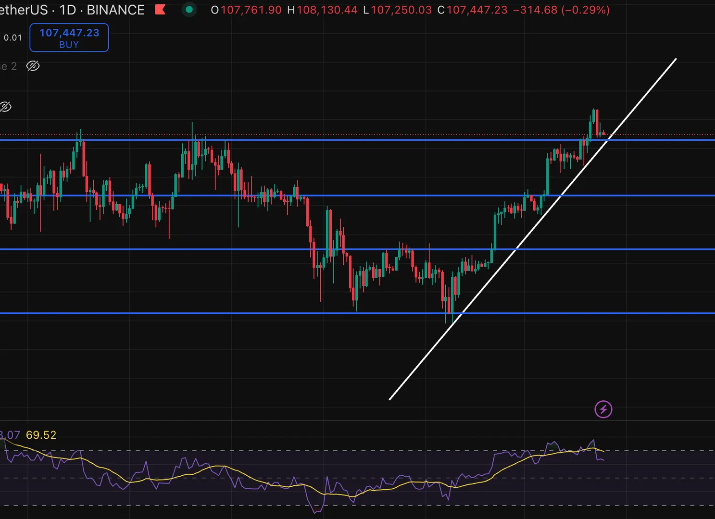Open the symbol title 'etherUS · 1D · BINANCE'

point(72,10)
